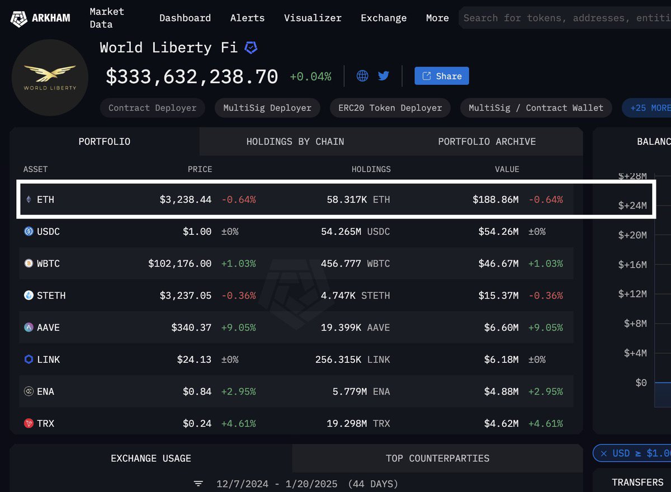Click the USDC coin icon
This screenshot has width=671, height=492.
[29, 231]
